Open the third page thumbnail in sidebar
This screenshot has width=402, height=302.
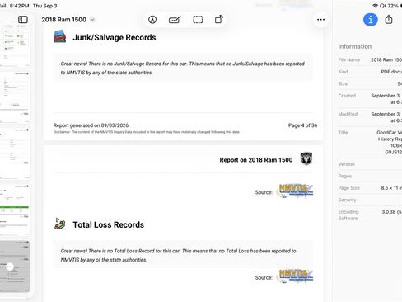tap(15, 153)
